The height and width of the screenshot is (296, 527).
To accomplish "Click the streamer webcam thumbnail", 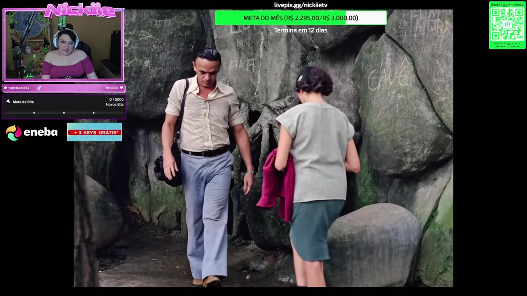I will click(63, 44).
